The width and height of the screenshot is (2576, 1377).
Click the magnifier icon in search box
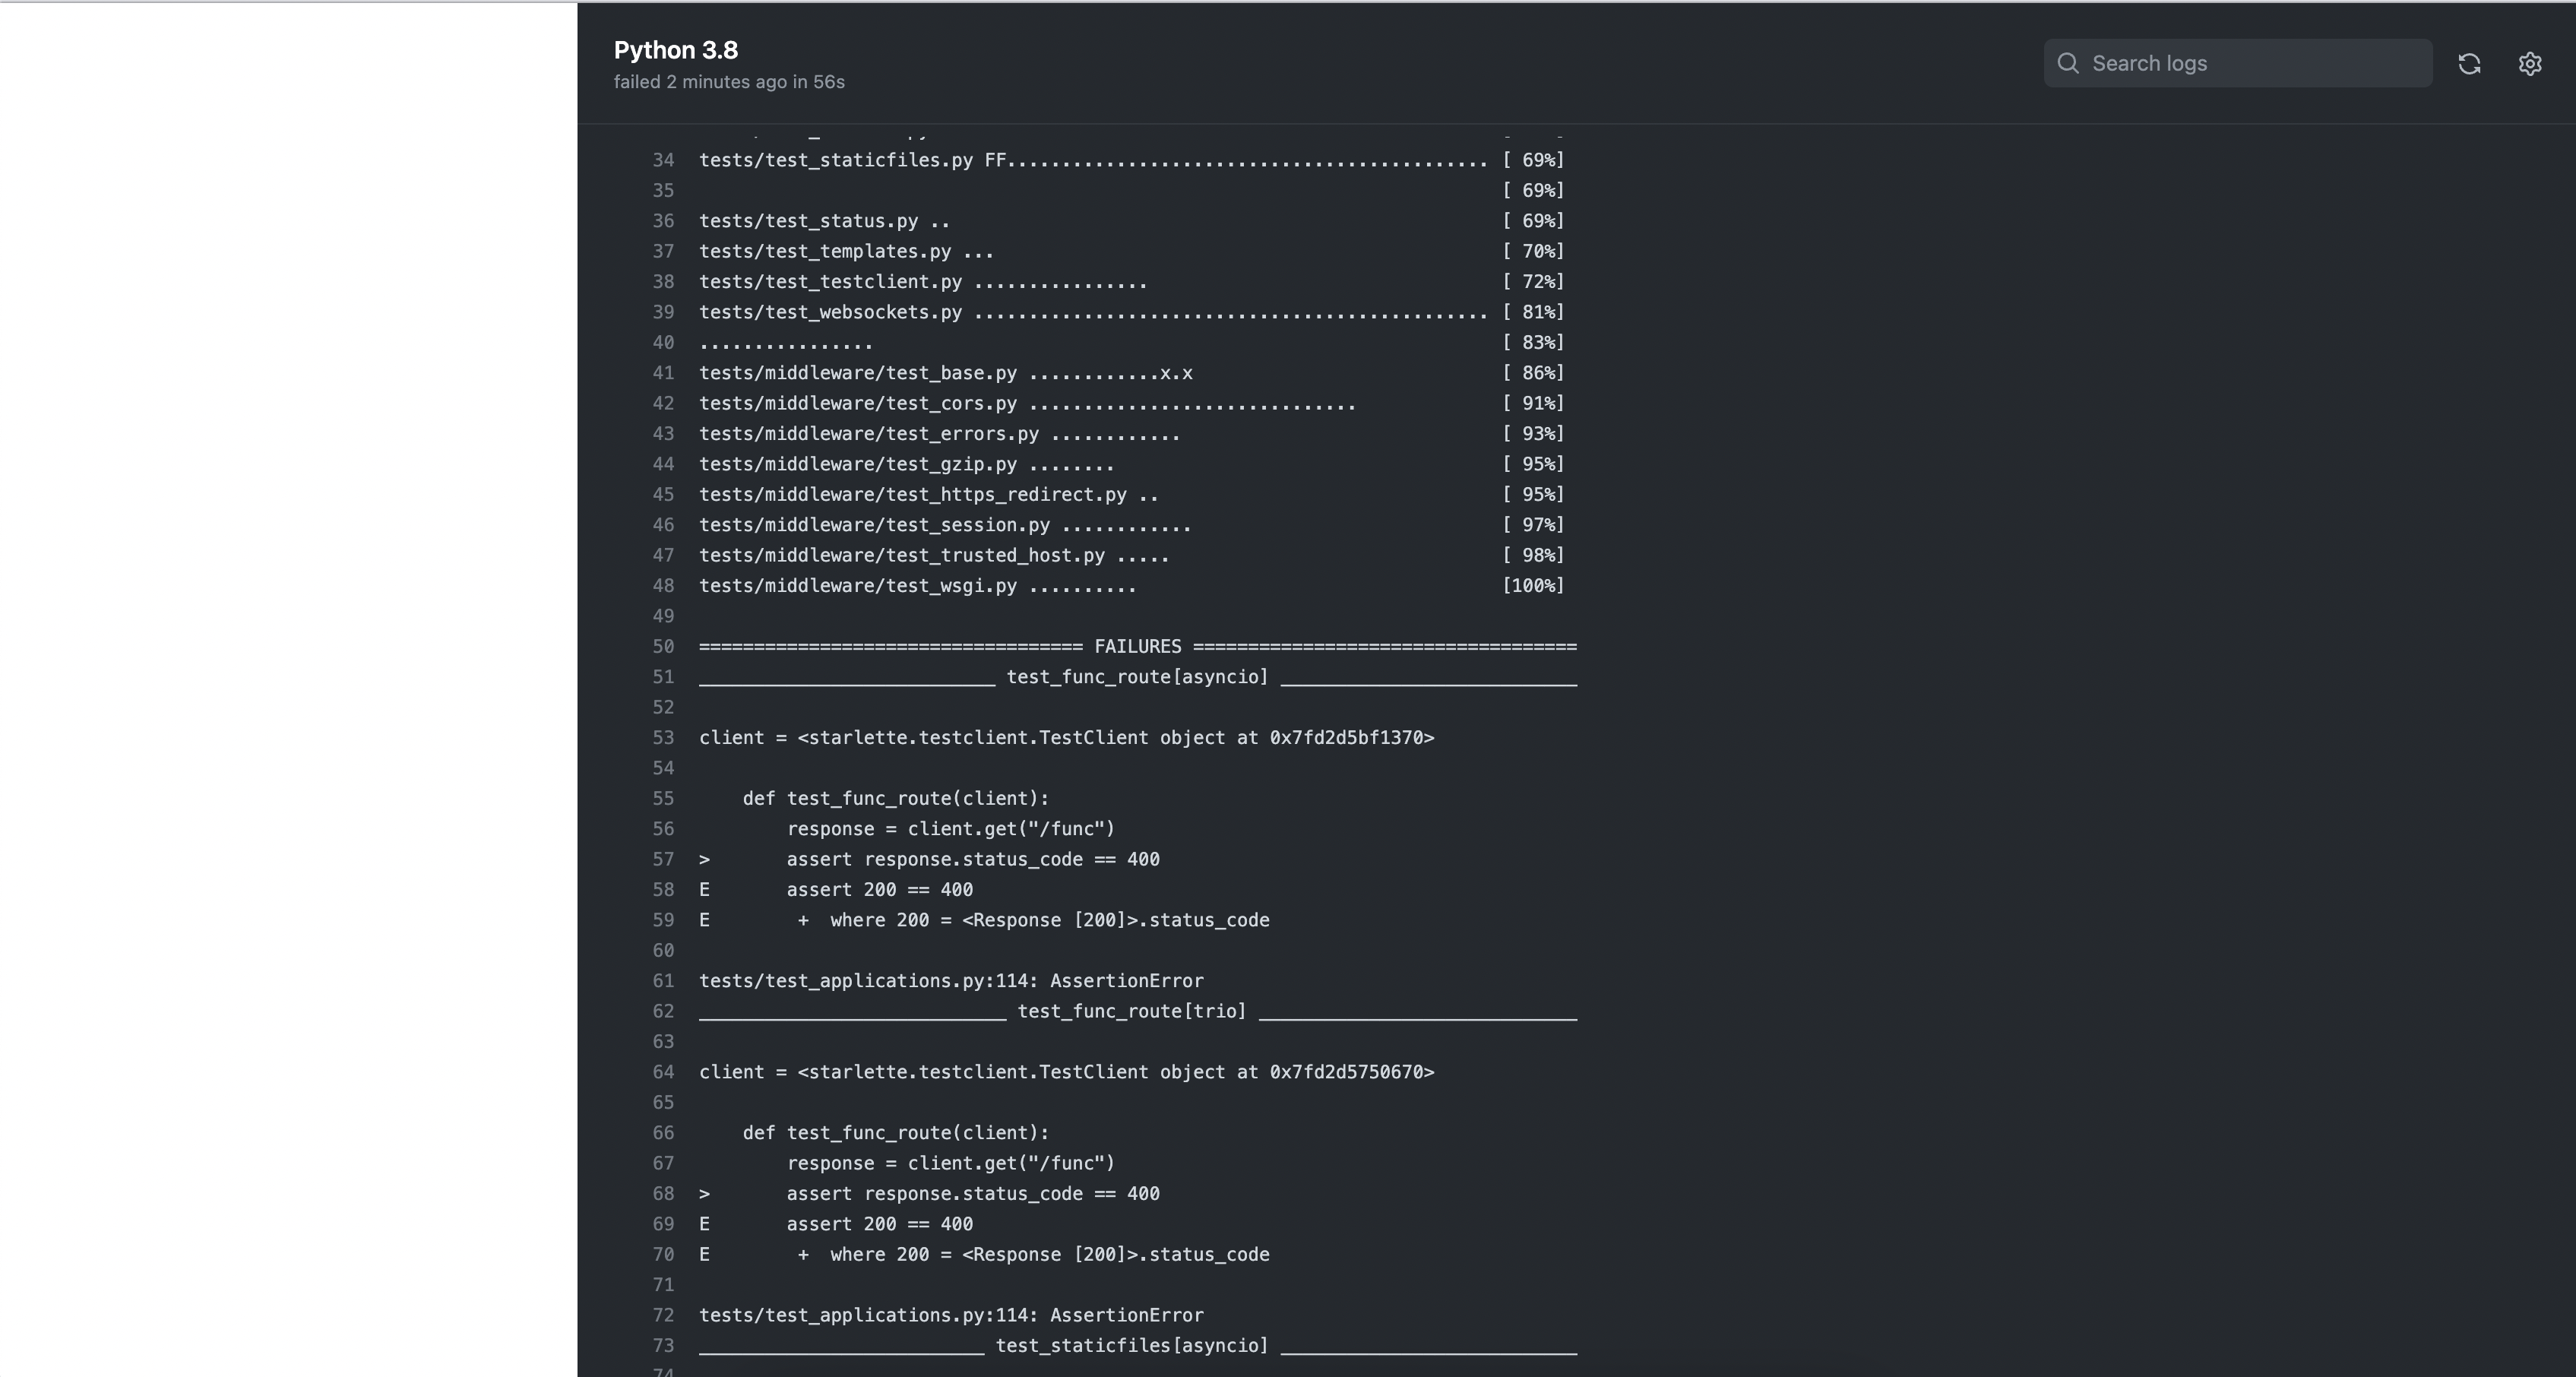pos(2068,64)
